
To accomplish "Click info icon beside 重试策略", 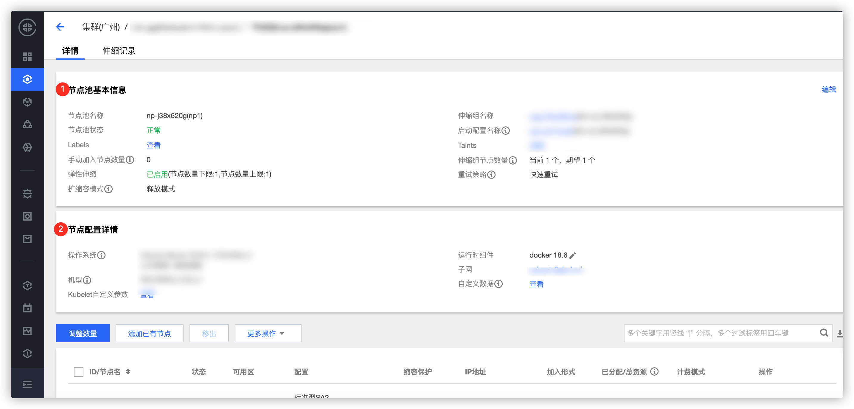I will tap(492, 175).
